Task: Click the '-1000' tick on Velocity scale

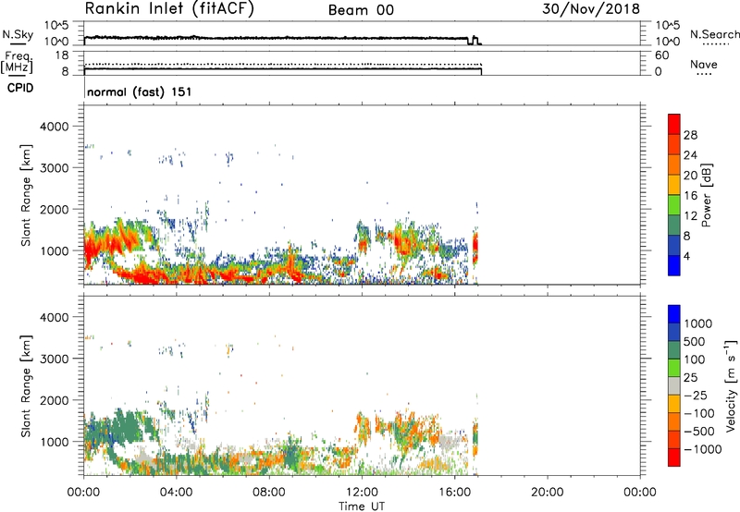Action: [x=703, y=449]
